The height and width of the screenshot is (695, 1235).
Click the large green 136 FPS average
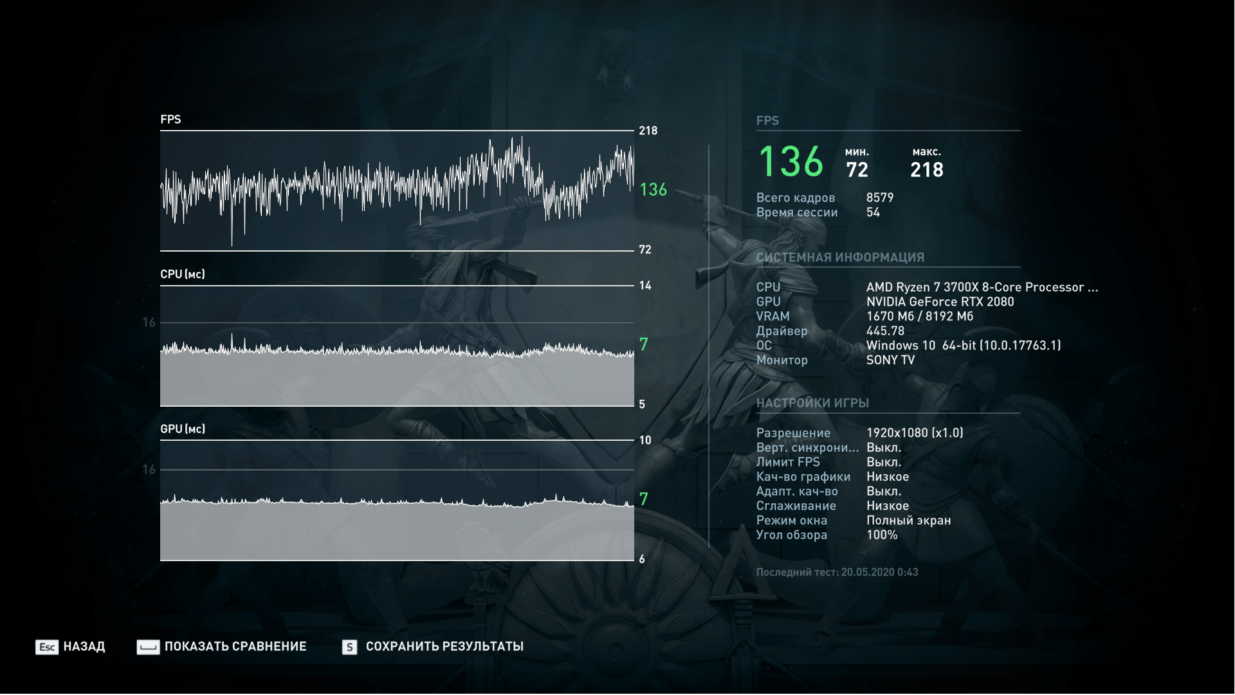791,162
